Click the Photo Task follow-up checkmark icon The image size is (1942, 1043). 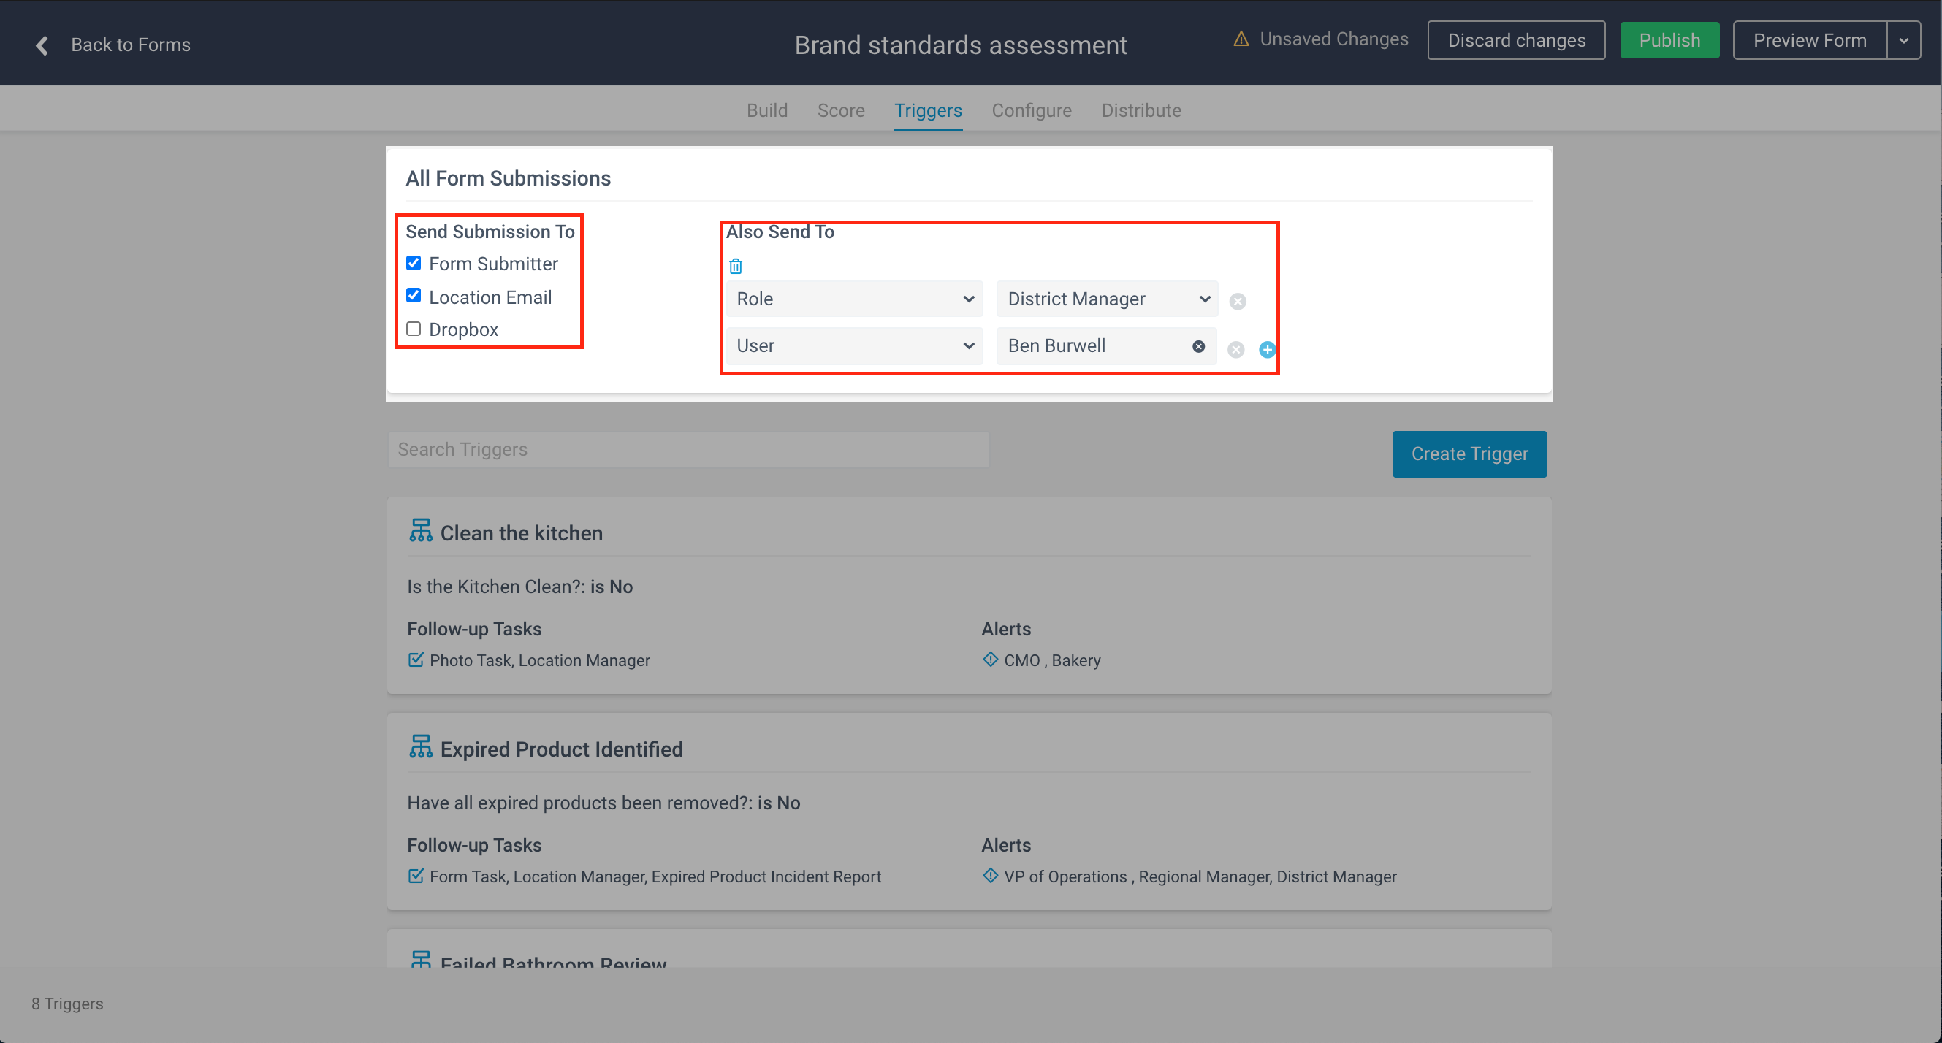[x=416, y=660]
